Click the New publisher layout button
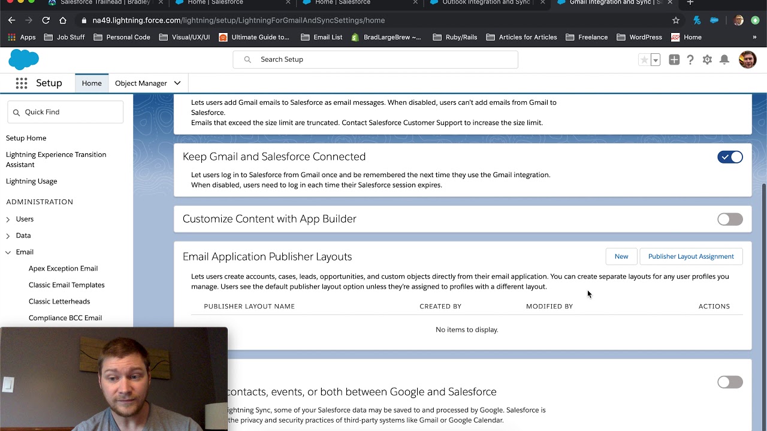The width and height of the screenshot is (767, 431). [621, 256]
